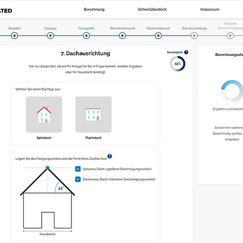Open the Genauigkeit help question mark
Image resolution: width=243 pixels, height=243 pixels.
(x=186, y=52)
